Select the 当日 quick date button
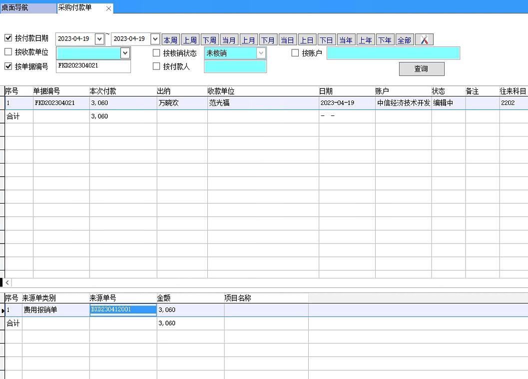 point(287,40)
